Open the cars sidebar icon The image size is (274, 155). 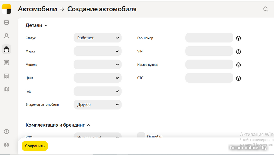[x=6, y=49]
